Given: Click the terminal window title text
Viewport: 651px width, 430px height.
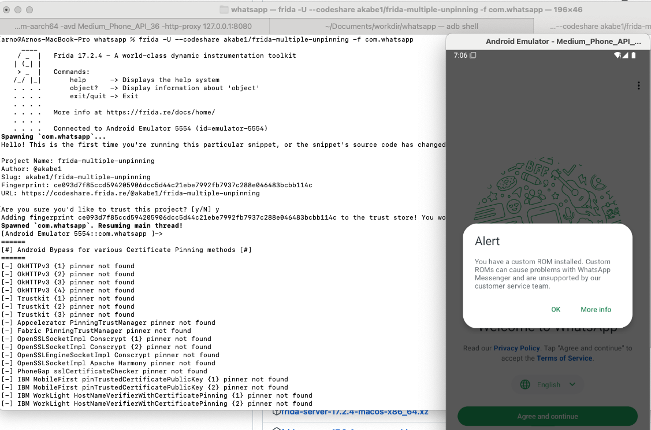Looking at the screenshot, I should click(x=407, y=10).
